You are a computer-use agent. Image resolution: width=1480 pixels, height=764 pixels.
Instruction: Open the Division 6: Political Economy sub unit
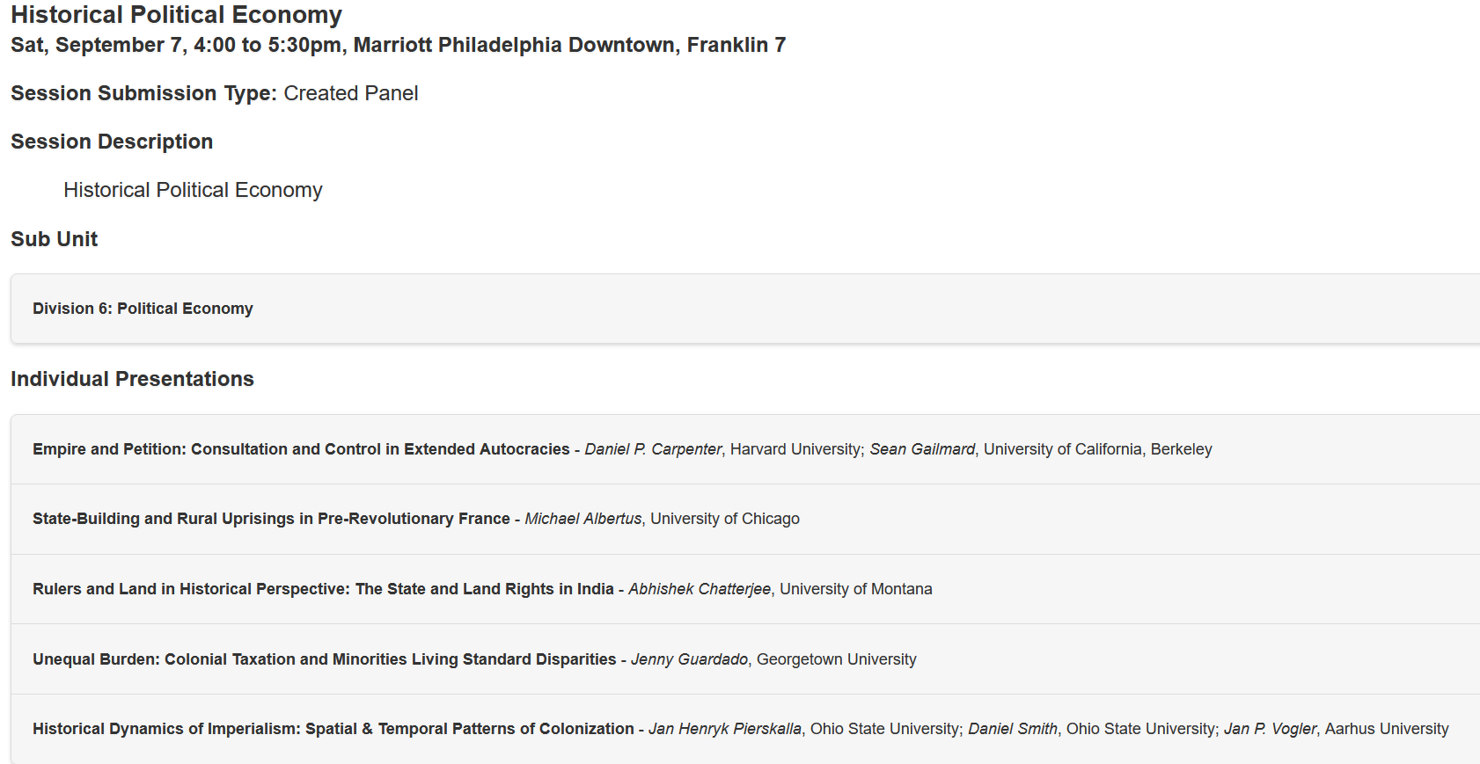(x=143, y=309)
